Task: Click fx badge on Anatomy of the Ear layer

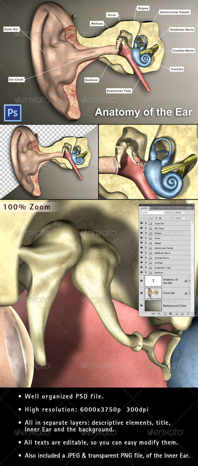Action: point(186,281)
